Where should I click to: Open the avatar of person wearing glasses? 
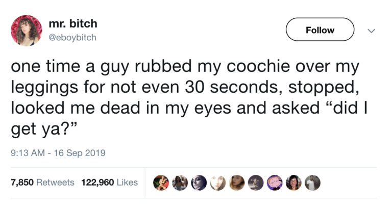292,183
